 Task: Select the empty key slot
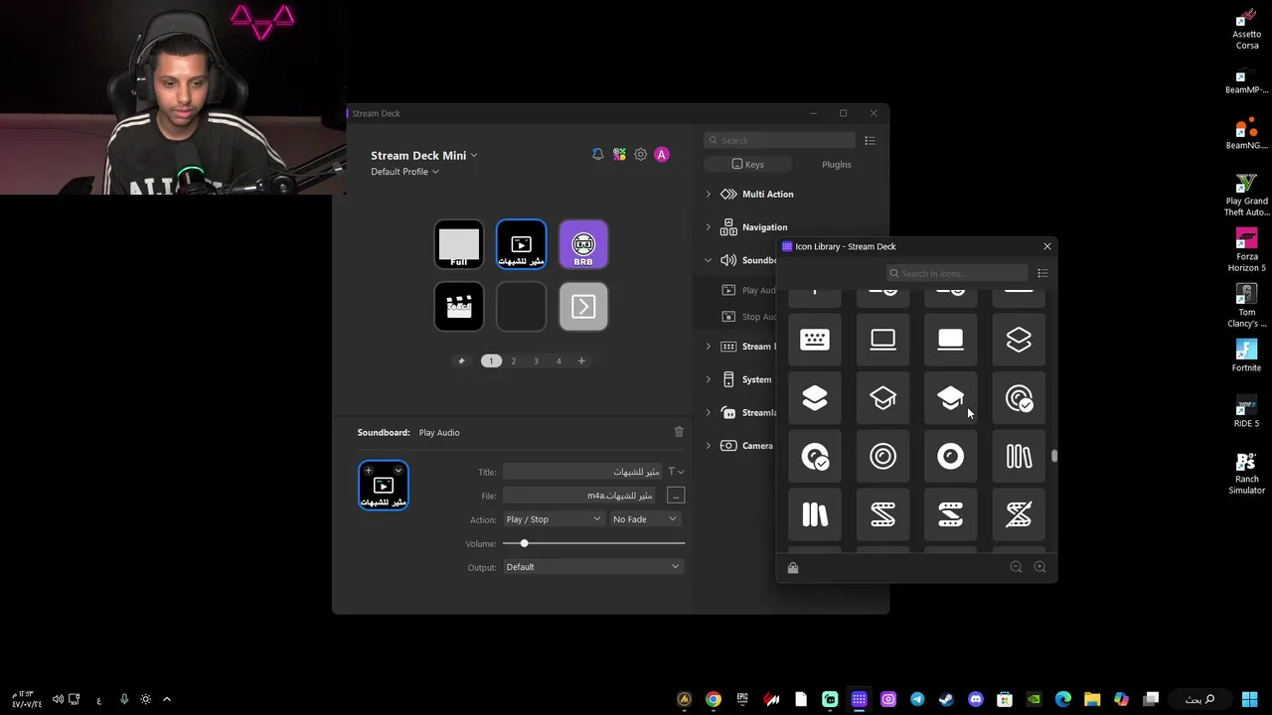pos(522,306)
